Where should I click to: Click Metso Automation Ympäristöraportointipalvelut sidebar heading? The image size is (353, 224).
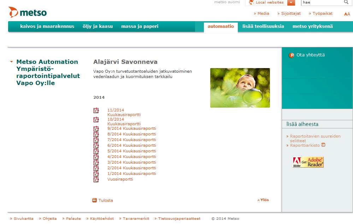(48, 72)
